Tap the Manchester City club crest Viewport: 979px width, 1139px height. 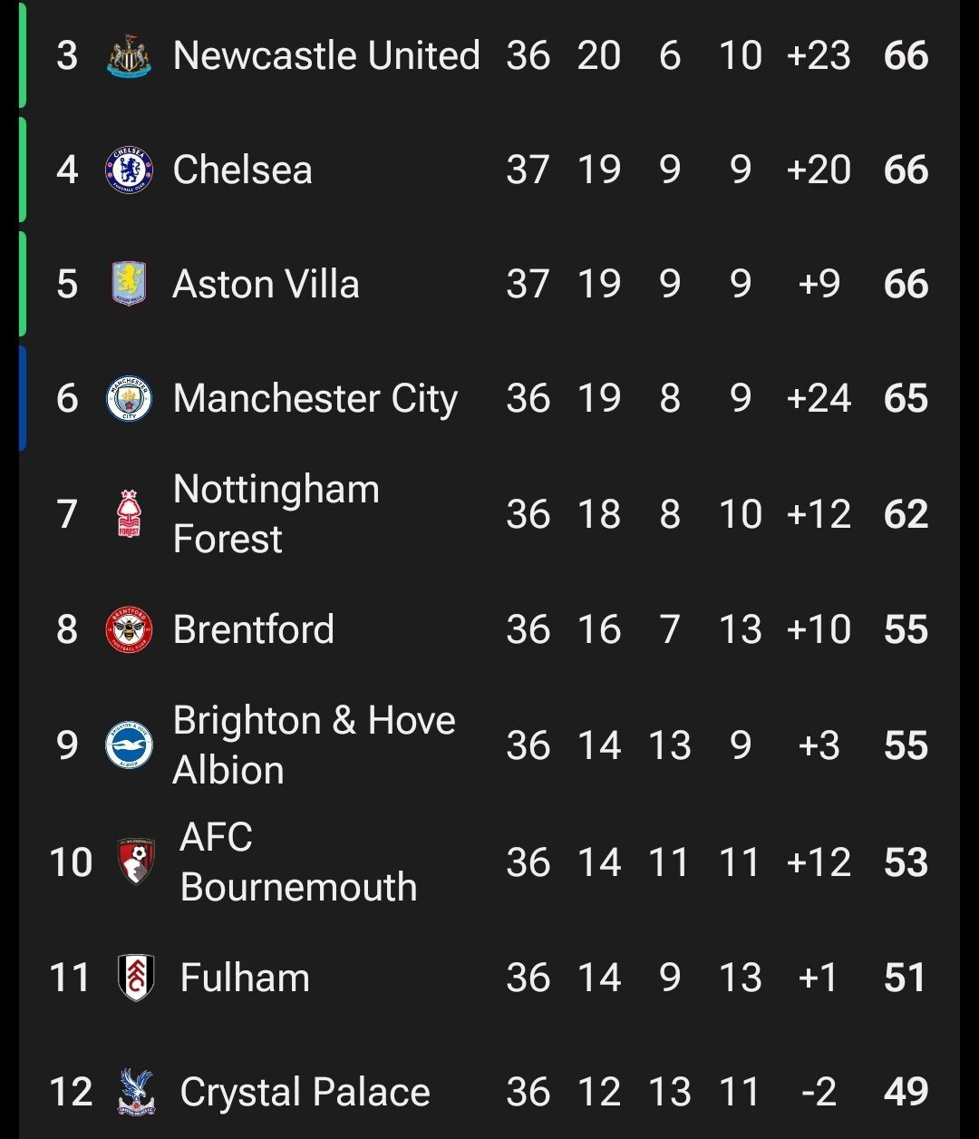[x=129, y=398]
